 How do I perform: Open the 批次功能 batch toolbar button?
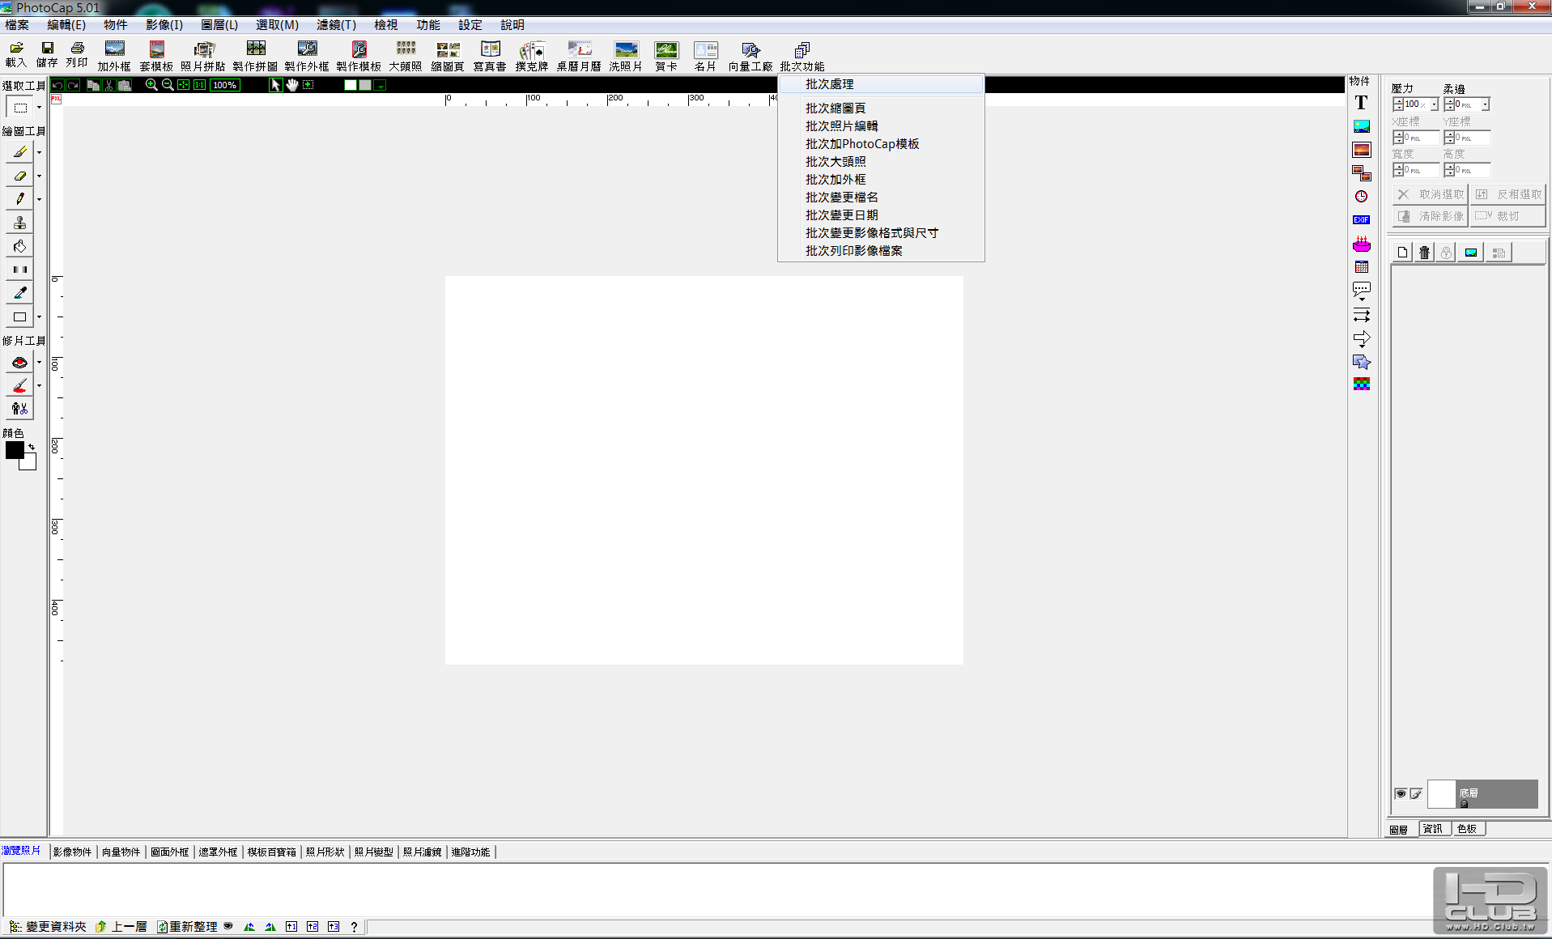click(802, 56)
